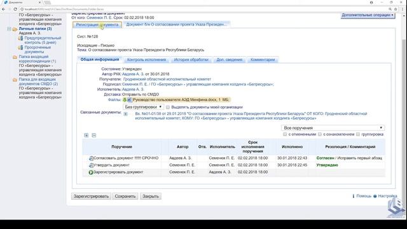Toggle Выделить документы моей организации checkbox

(x=168, y=107)
